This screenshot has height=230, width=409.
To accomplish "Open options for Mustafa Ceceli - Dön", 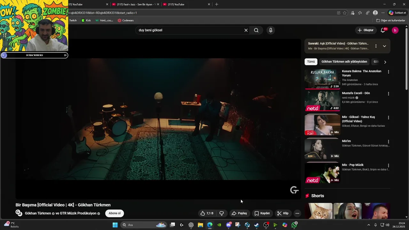I will (x=389, y=94).
